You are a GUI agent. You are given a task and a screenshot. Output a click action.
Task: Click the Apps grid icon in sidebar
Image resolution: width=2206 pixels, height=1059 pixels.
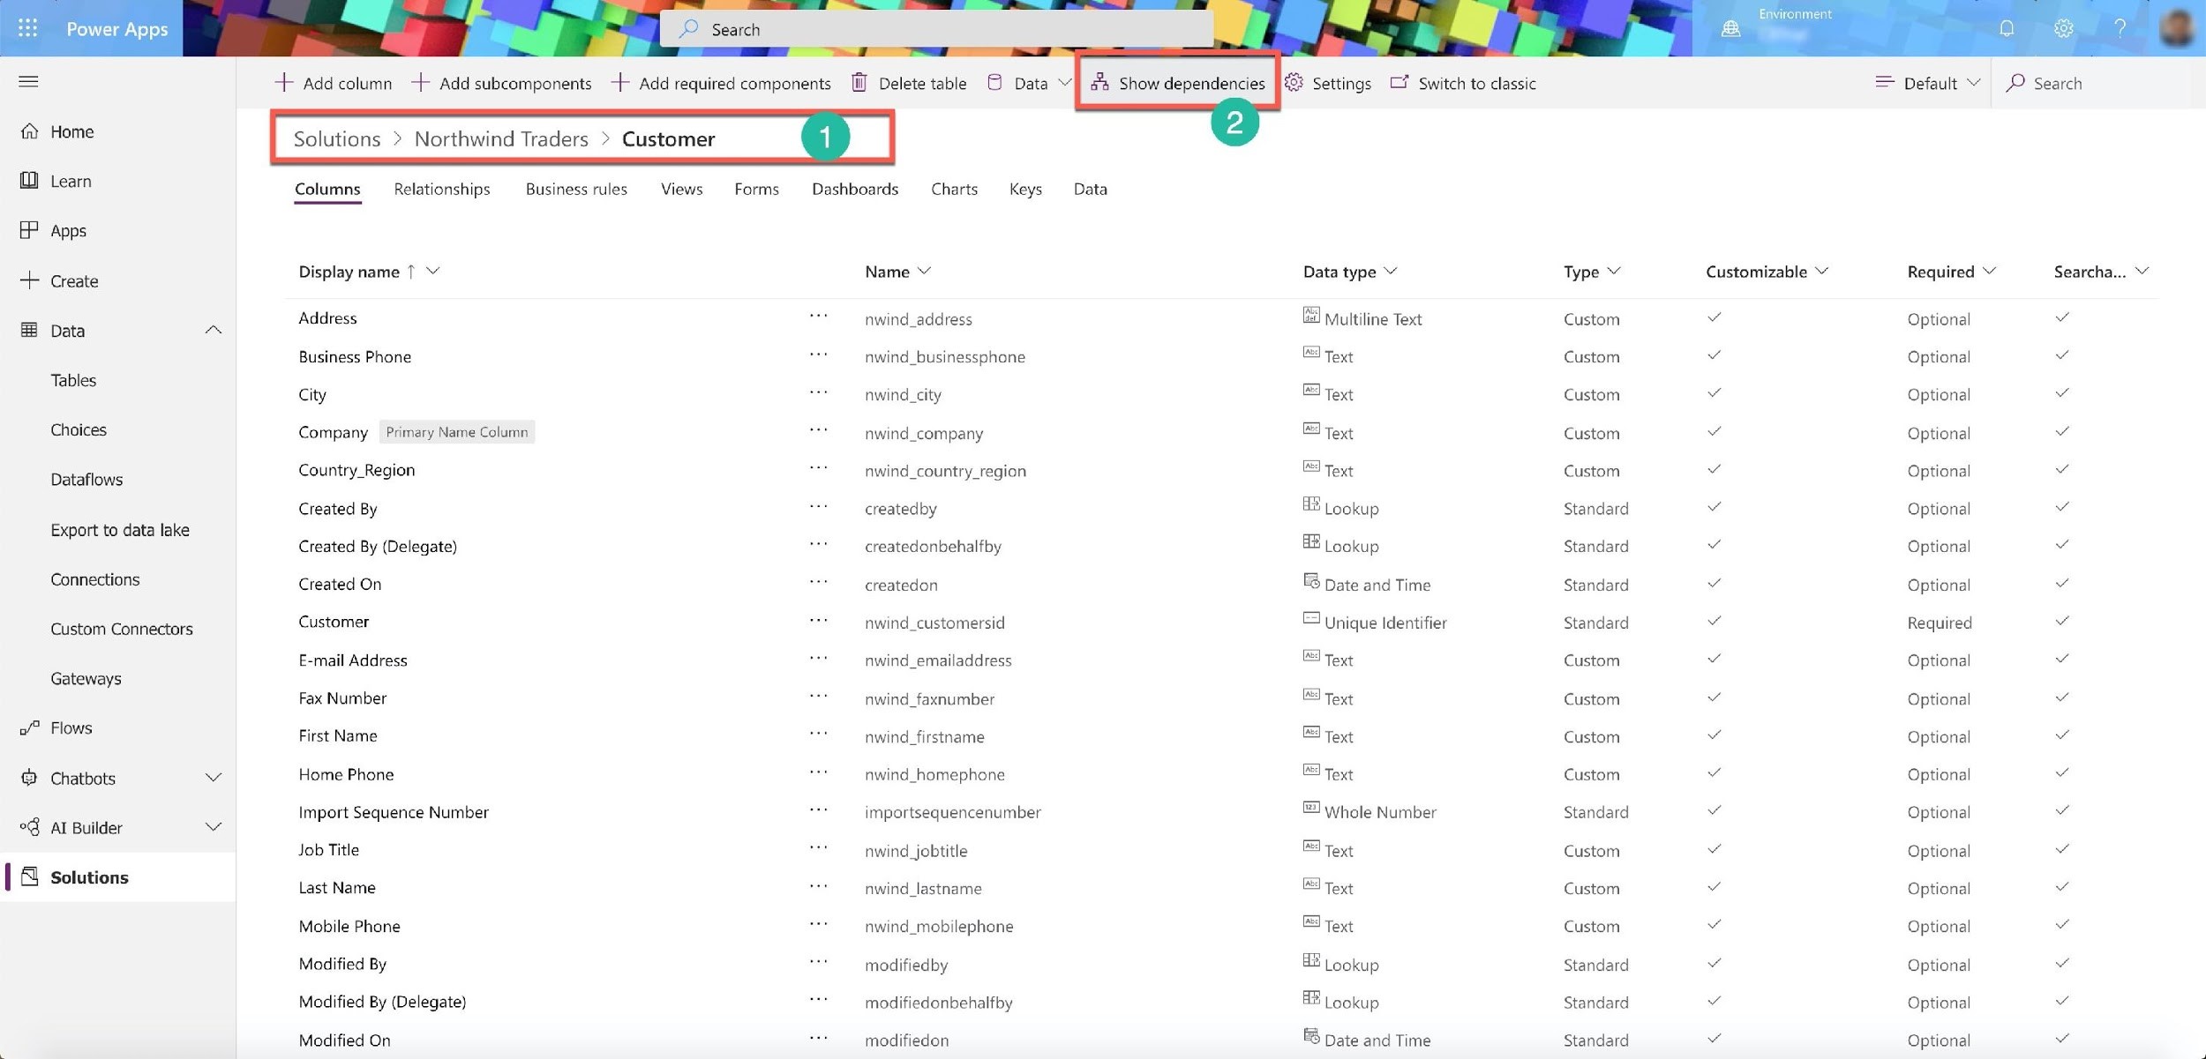point(29,230)
